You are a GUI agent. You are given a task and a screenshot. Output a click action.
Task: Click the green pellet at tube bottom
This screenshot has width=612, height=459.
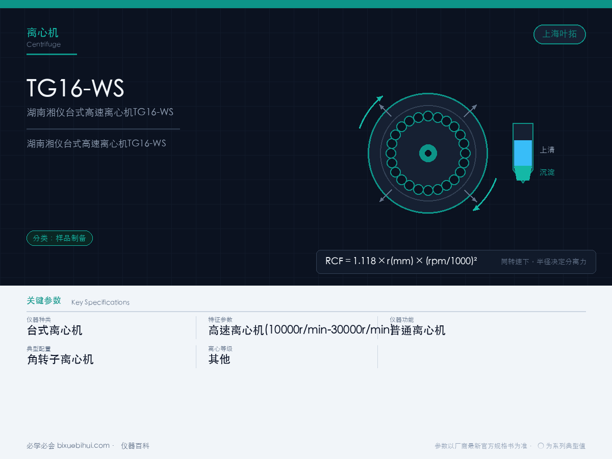(523, 173)
